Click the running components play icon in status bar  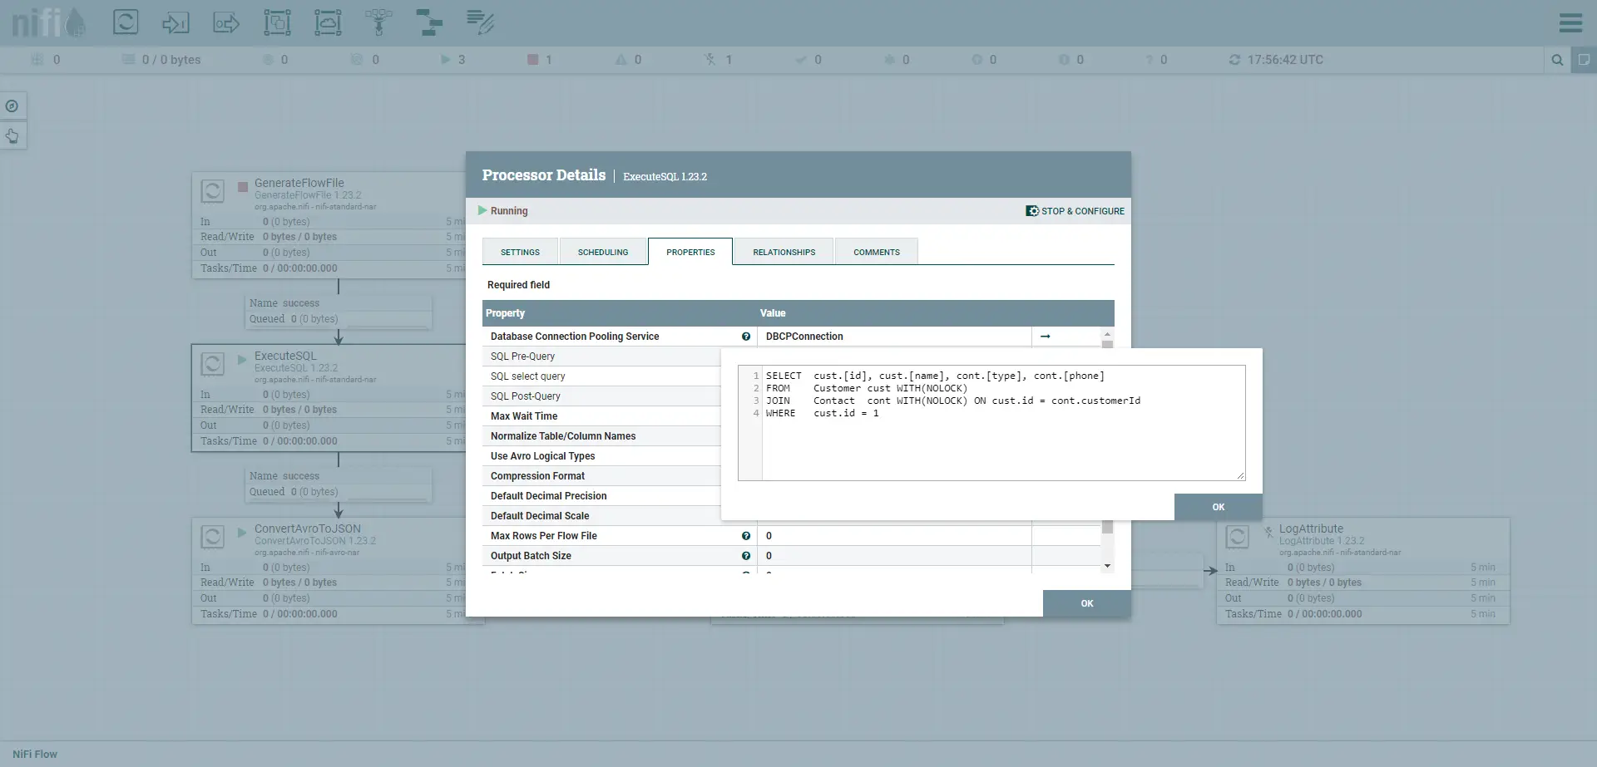pyautogui.click(x=445, y=60)
